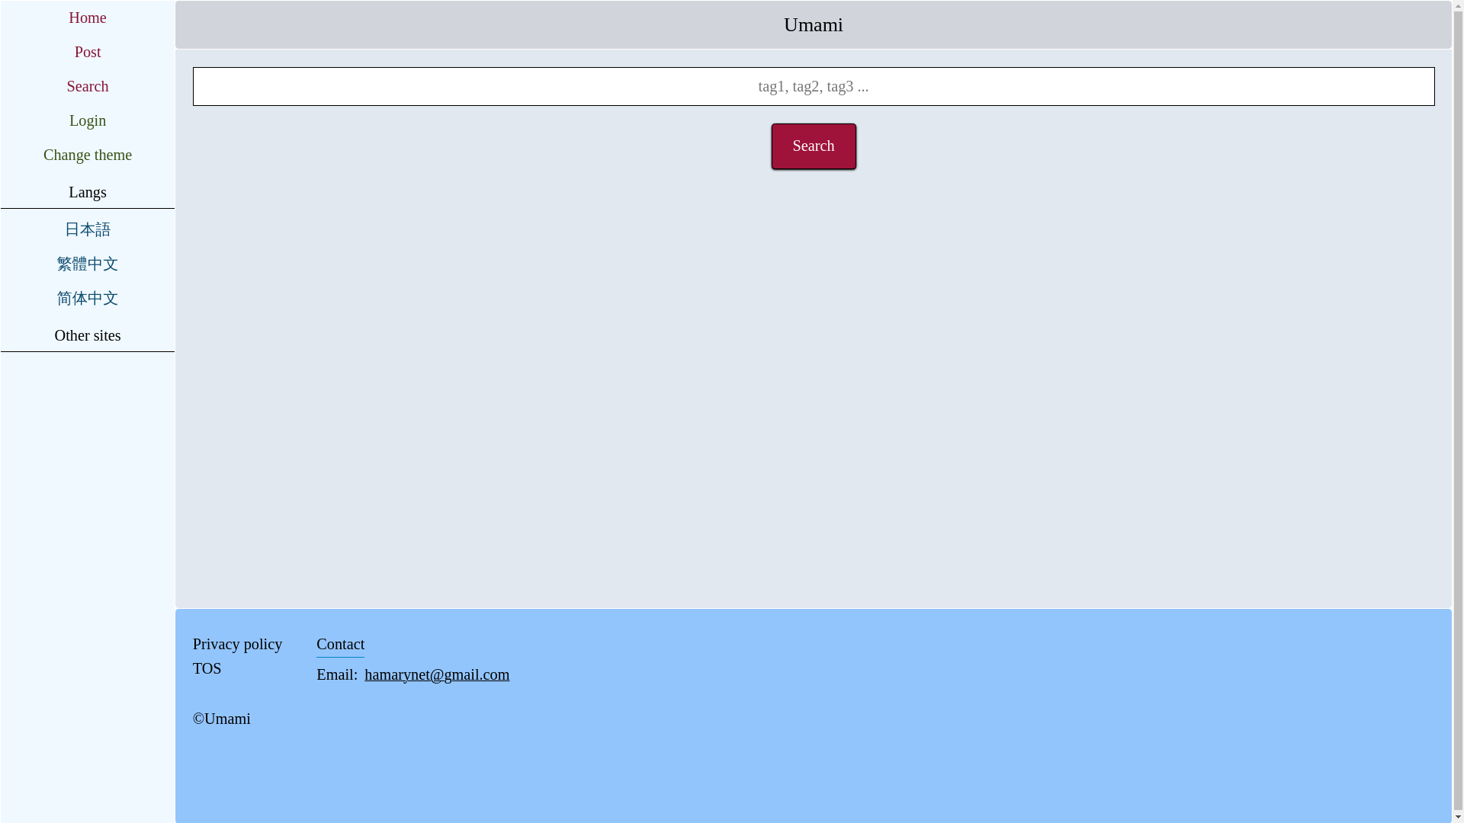This screenshot has height=823, width=1464.
Task: Open the Login page
Action: (x=87, y=120)
